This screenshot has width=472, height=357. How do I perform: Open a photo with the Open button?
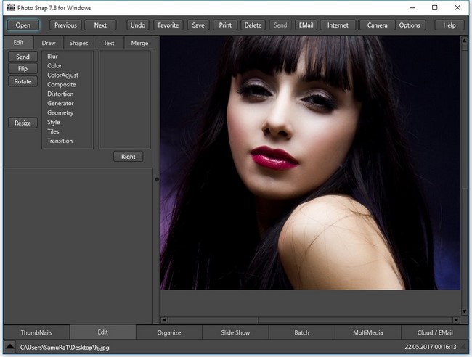[23, 25]
